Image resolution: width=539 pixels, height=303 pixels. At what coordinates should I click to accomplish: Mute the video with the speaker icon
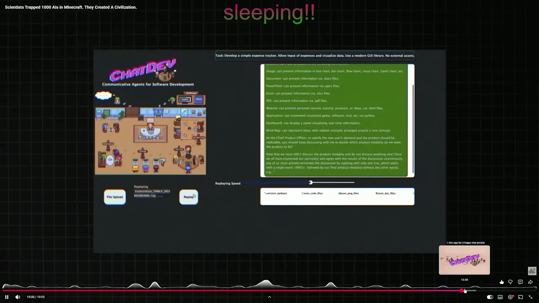point(18,297)
